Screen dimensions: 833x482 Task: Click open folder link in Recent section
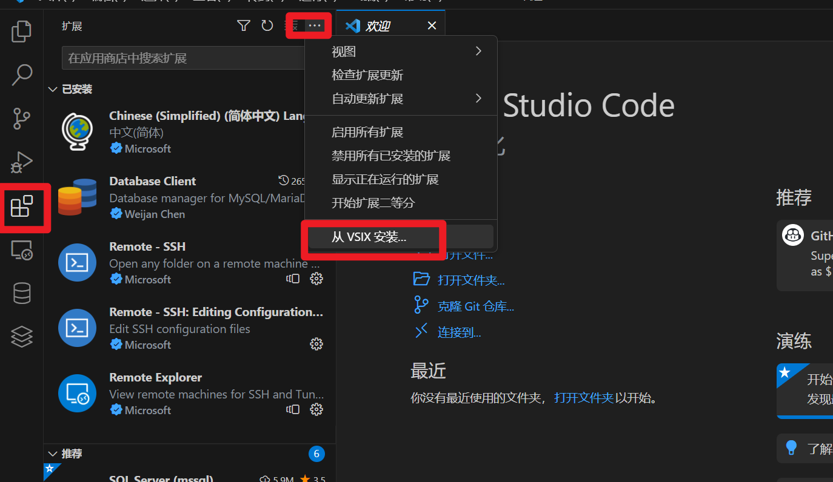(583, 398)
